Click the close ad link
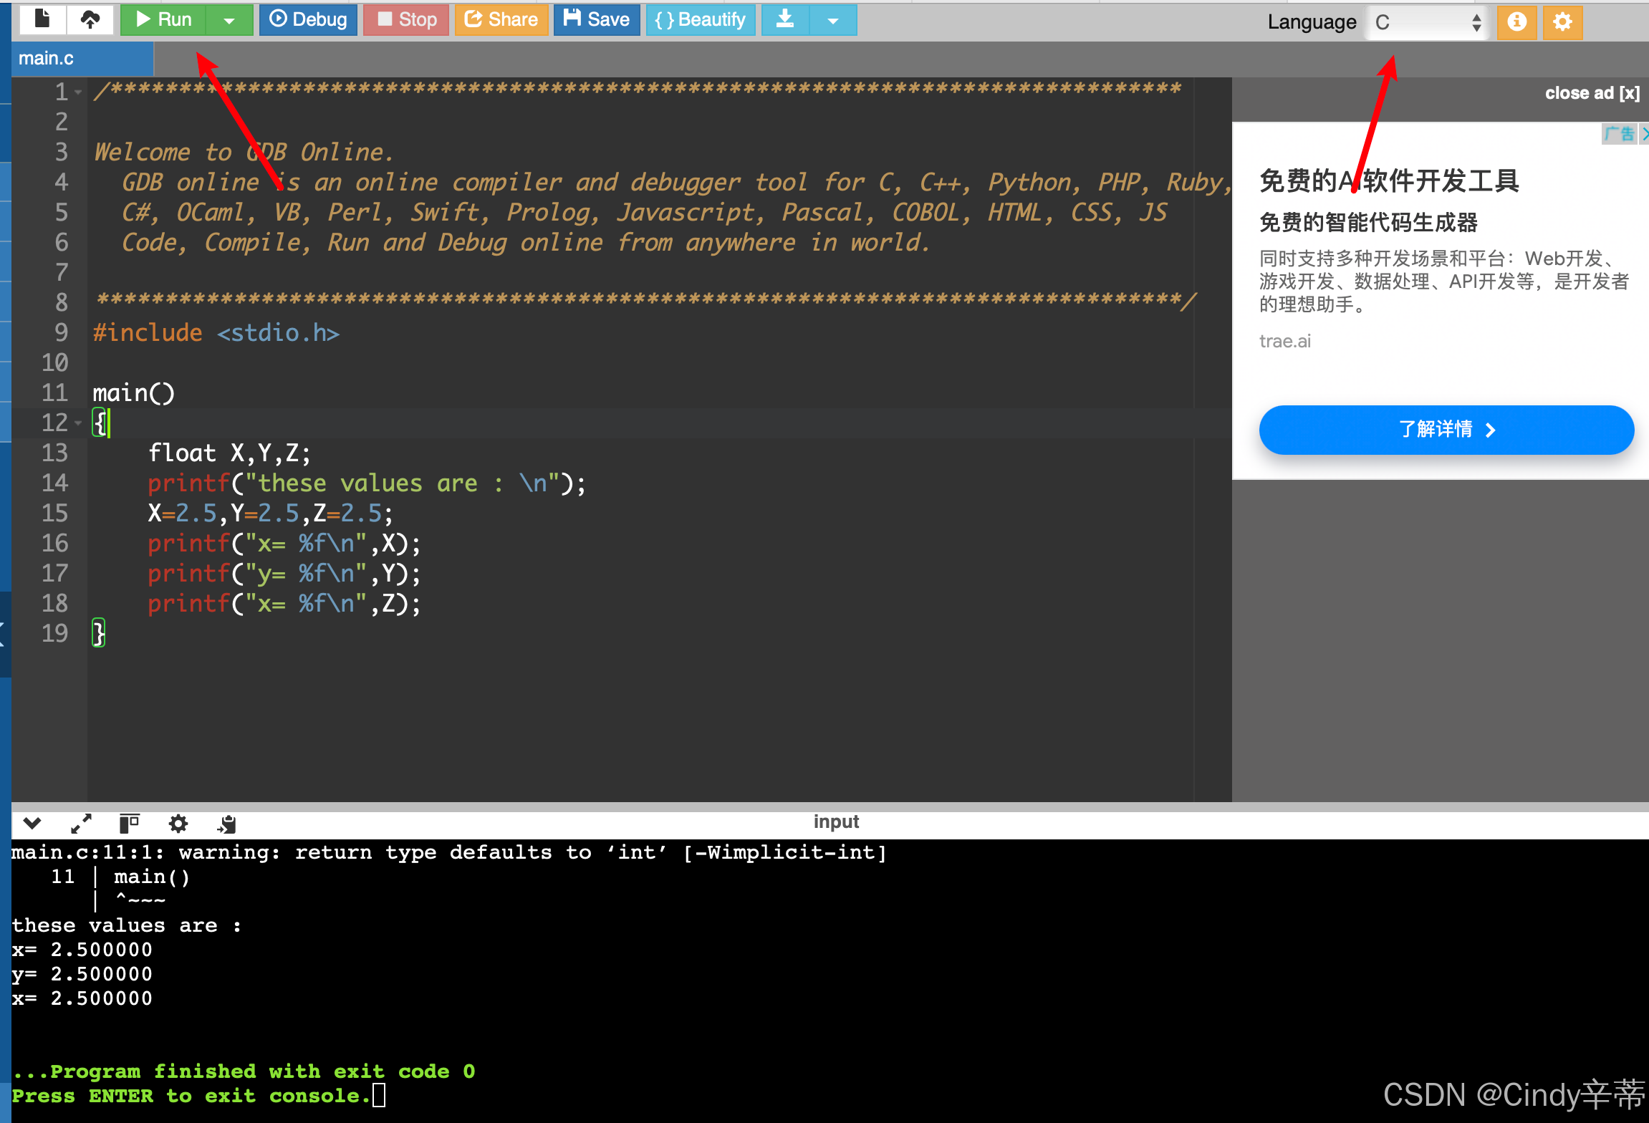This screenshot has height=1123, width=1649. click(x=1591, y=93)
